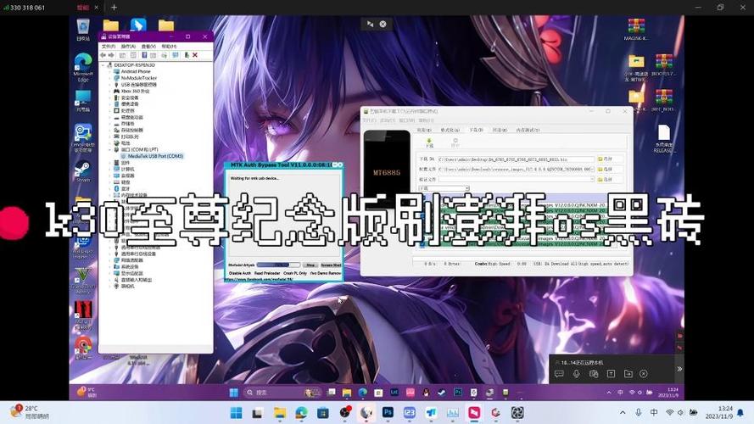Image resolution: width=754 pixels, height=424 pixels.
Task: Click the local Windows Start button
Action: pyautogui.click(x=236, y=412)
